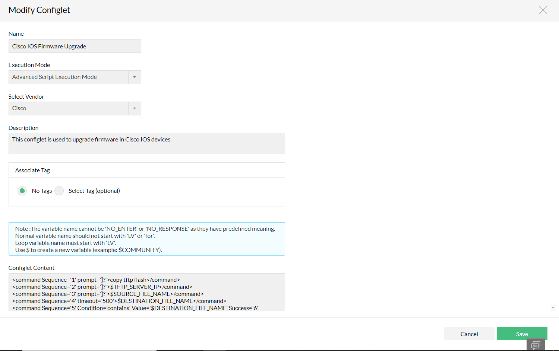Click the $TFTP_SERVER_IP command line

point(102,287)
